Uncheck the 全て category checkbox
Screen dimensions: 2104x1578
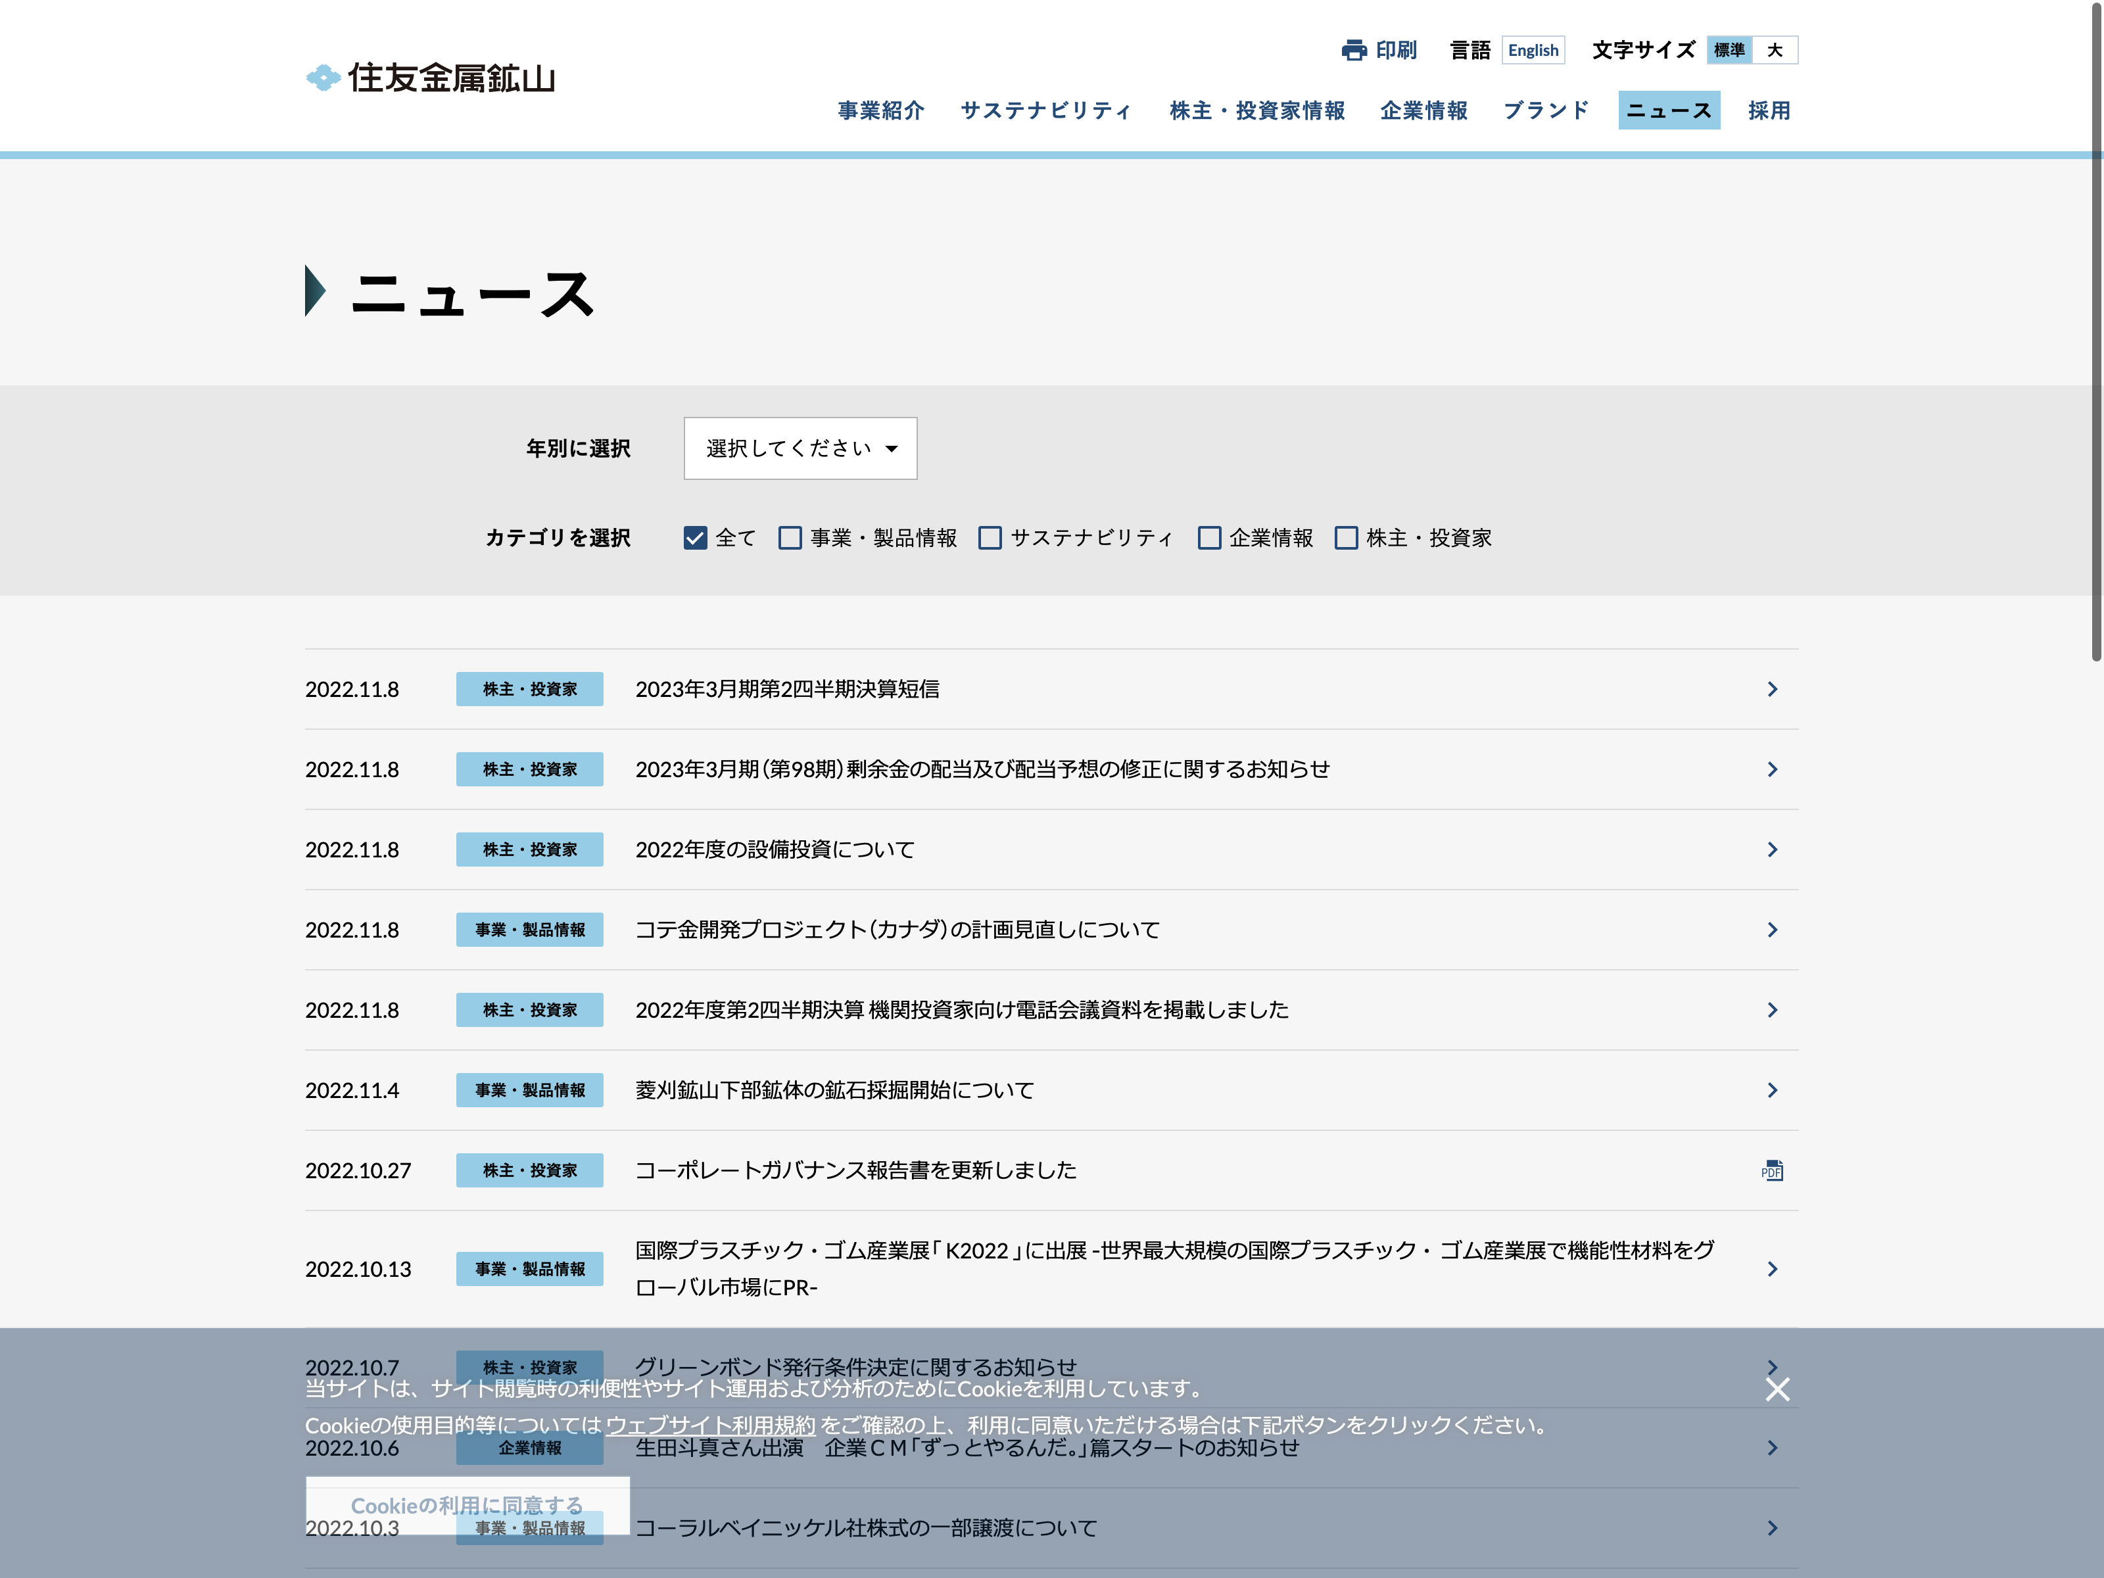(696, 538)
